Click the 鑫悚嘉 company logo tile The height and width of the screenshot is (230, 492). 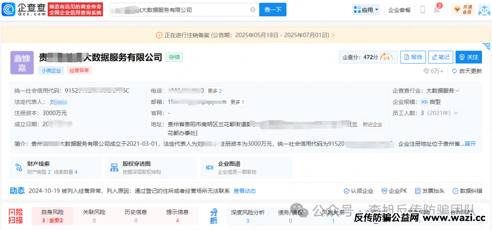[22, 63]
